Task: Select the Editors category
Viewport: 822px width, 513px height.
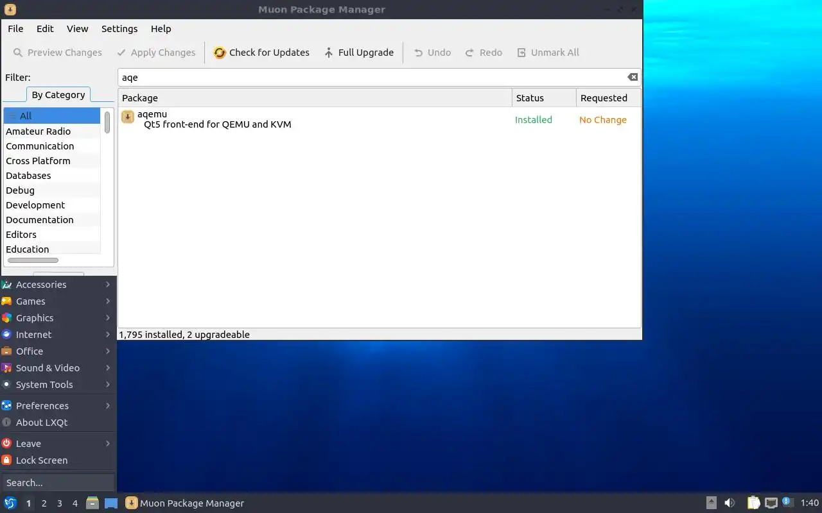Action: tap(52, 235)
